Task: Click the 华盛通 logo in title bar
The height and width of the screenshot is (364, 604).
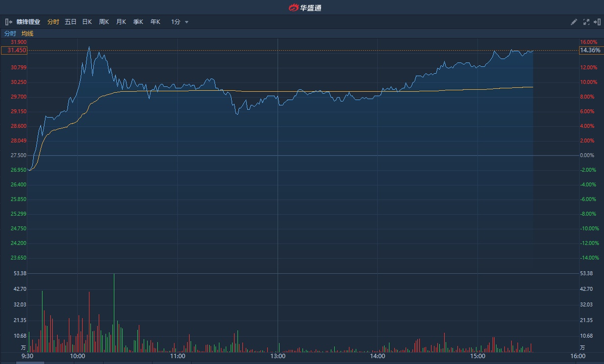Action: [x=305, y=7]
